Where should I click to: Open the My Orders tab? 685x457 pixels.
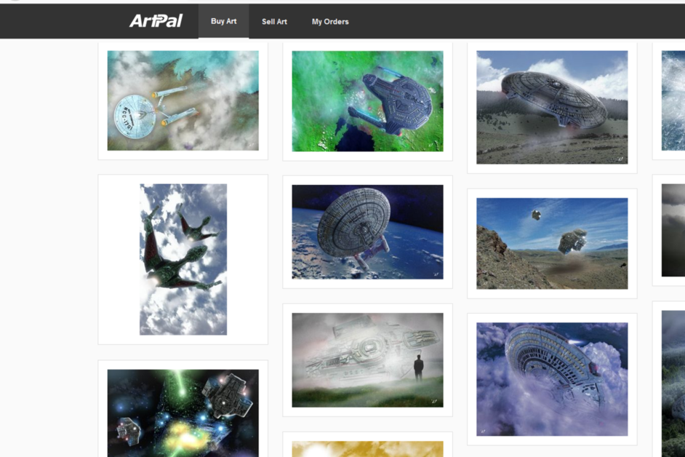330,21
